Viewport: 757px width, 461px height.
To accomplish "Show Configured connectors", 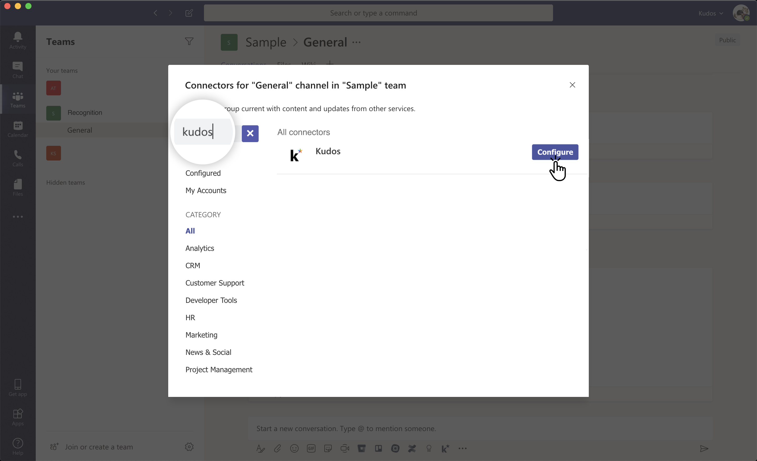I will [203, 173].
